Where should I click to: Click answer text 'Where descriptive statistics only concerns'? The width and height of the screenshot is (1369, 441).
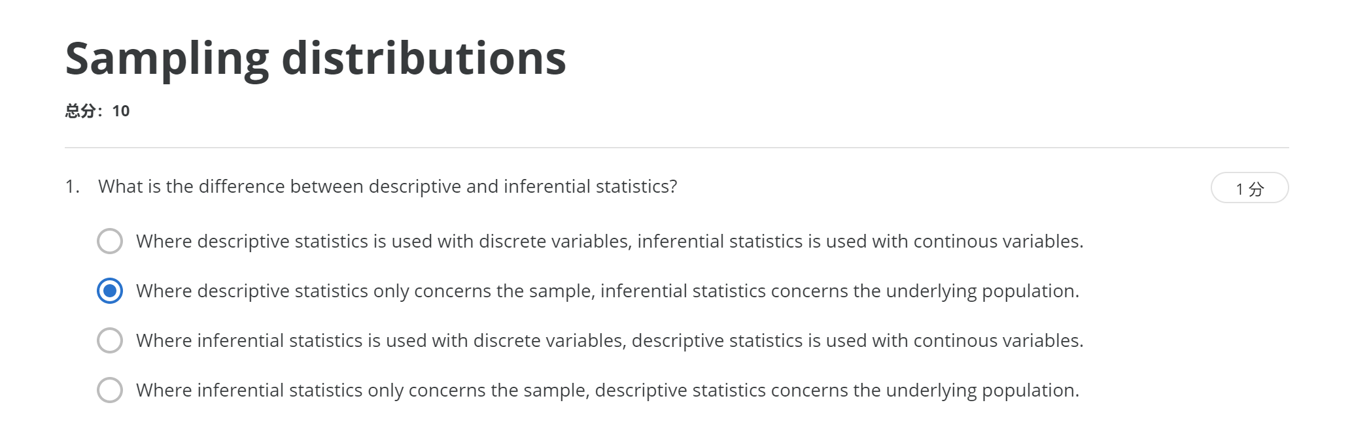tap(607, 291)
